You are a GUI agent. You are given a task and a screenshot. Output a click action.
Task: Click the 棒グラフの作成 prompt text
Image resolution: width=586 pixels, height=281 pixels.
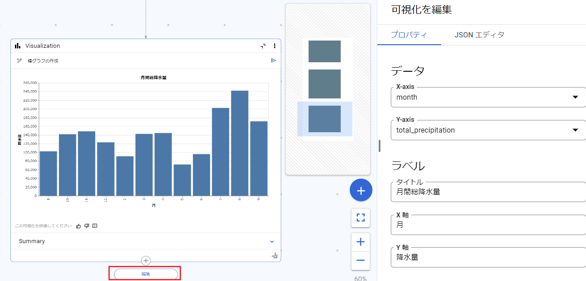43,60
